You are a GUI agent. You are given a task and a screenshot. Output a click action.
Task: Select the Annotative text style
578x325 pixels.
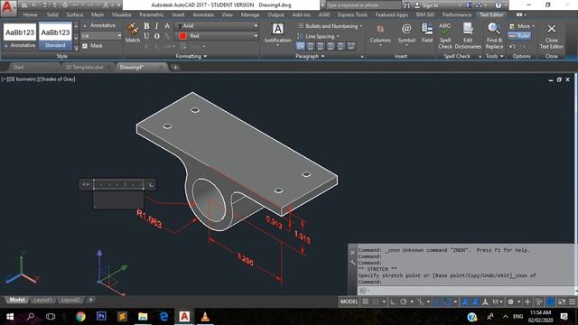click(20, 36)
